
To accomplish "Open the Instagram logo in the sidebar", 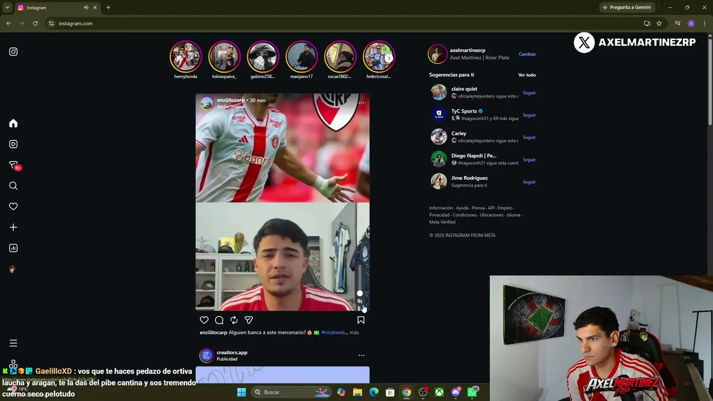I will [13, 52].
